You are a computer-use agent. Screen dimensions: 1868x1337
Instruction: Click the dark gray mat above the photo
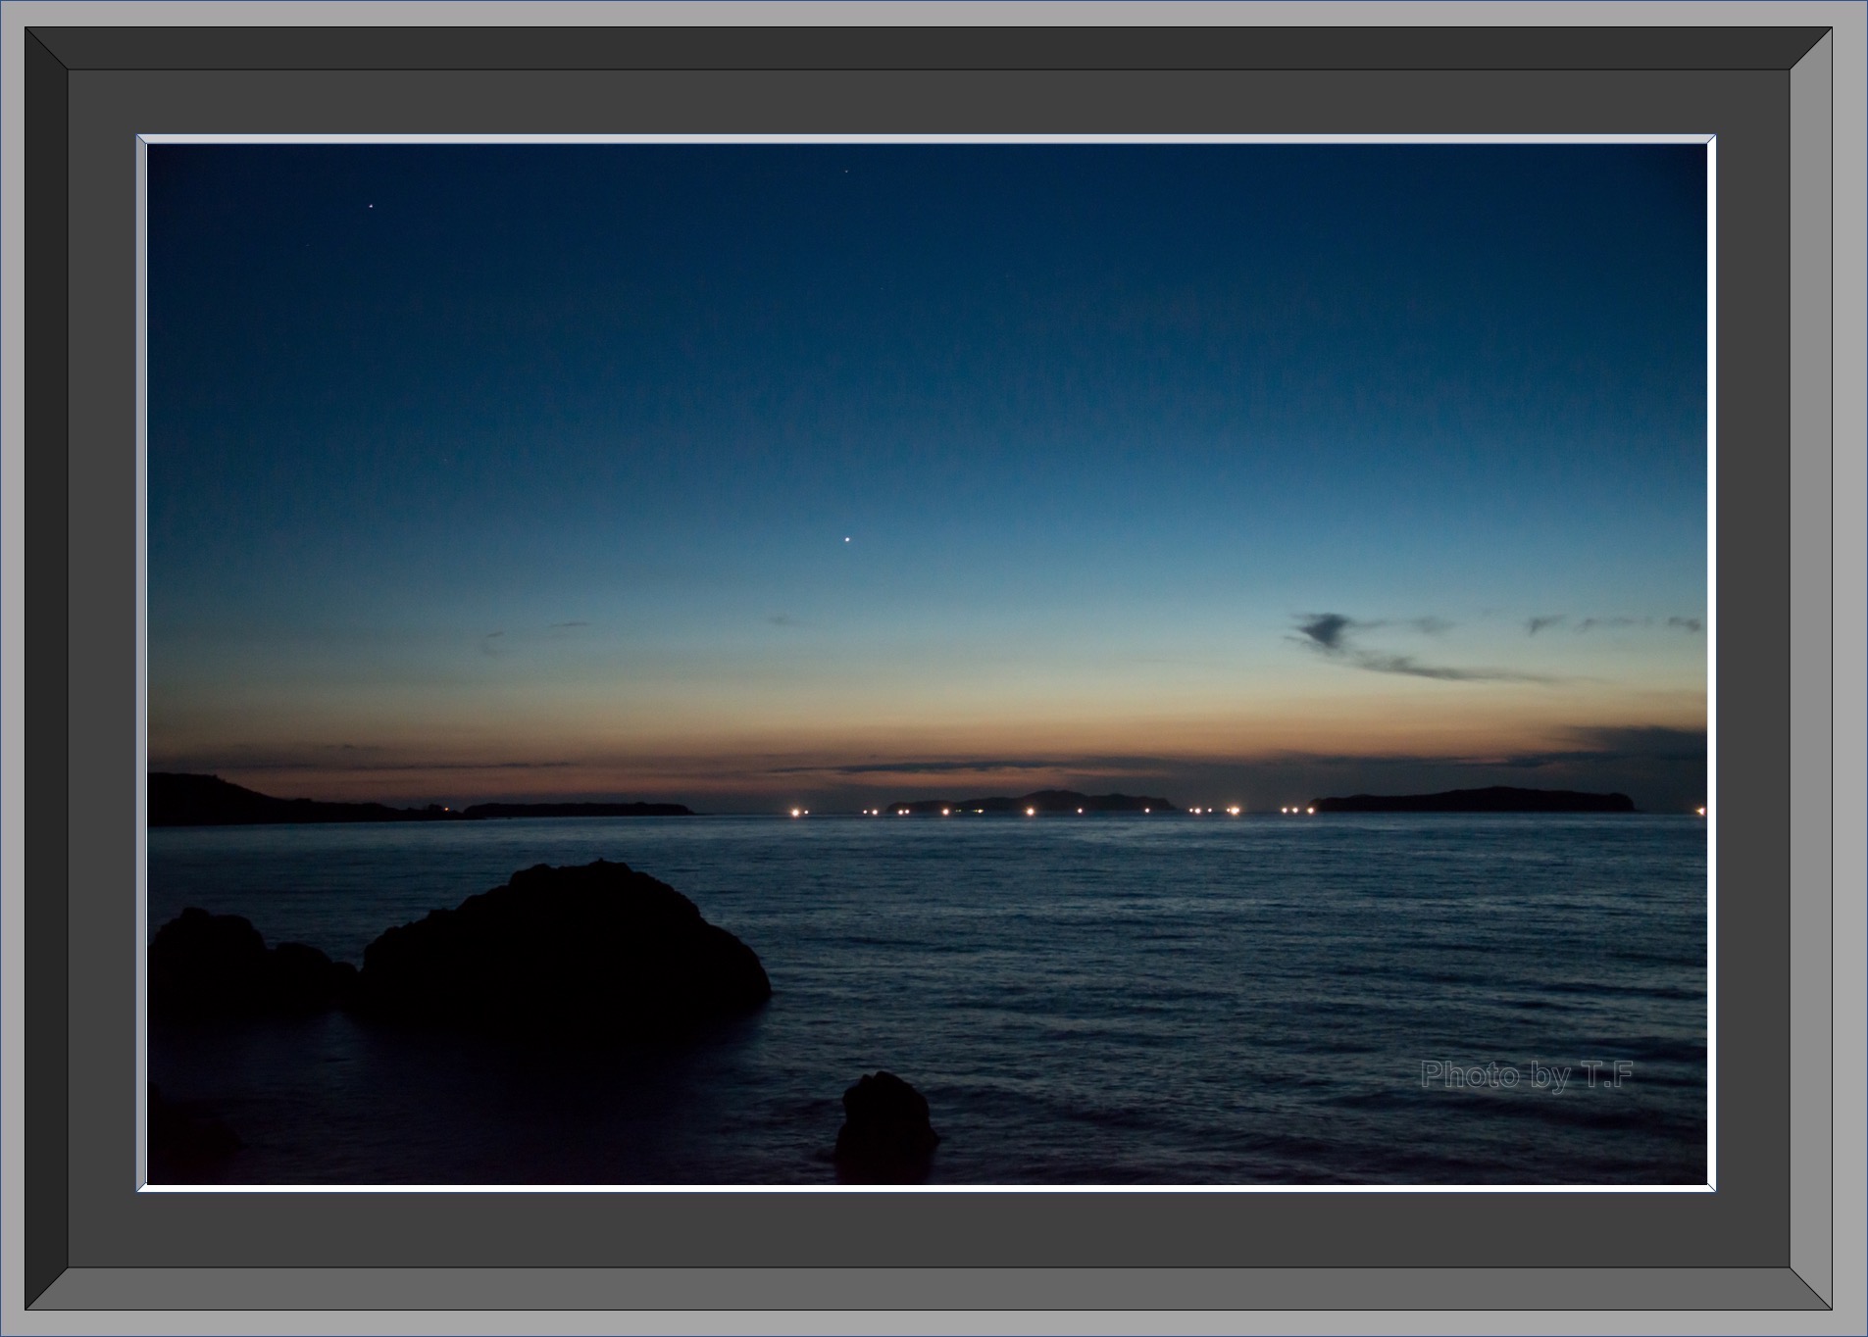tap(932, 101)
